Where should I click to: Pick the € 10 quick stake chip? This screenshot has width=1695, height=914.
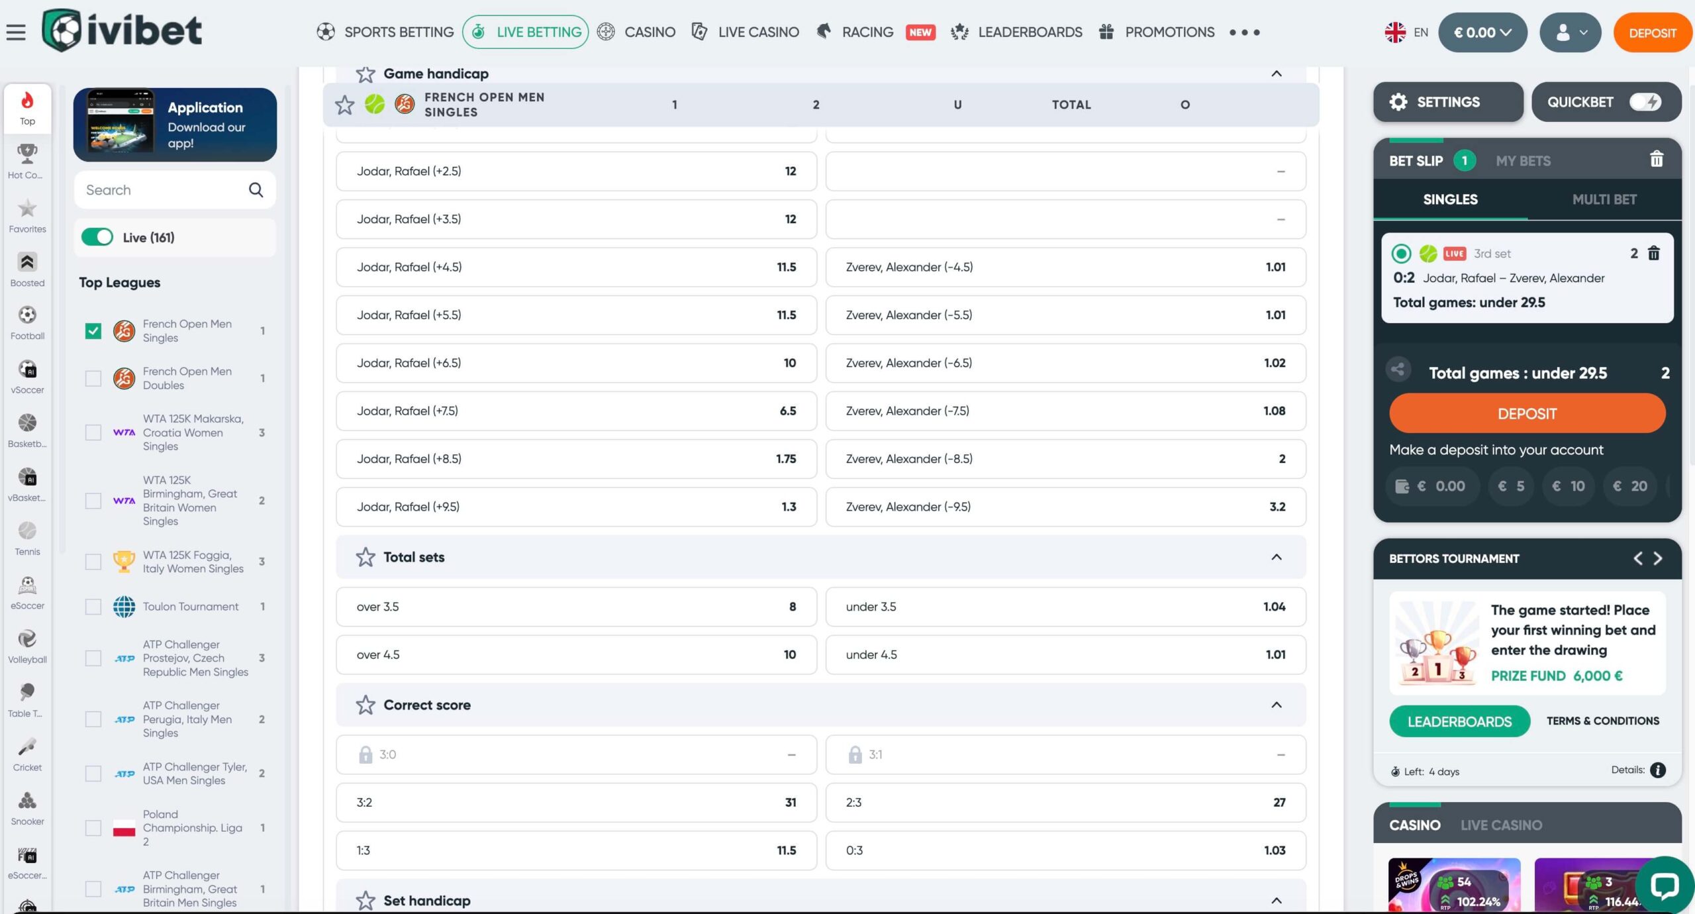click(x=1568, y=486)
